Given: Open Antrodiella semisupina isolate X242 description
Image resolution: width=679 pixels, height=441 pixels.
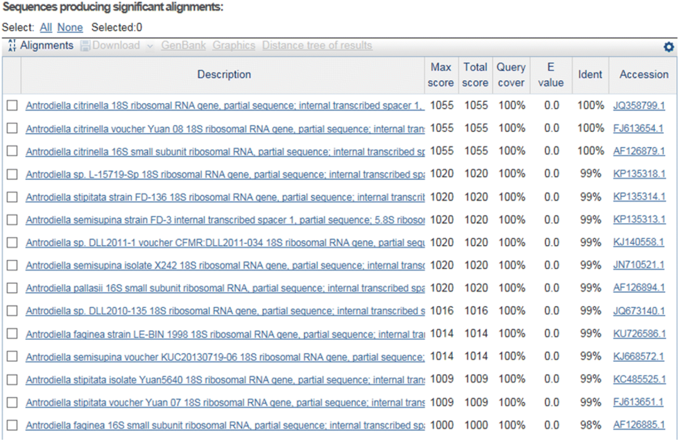Looking at the screenshot, I should coord(225,266).
